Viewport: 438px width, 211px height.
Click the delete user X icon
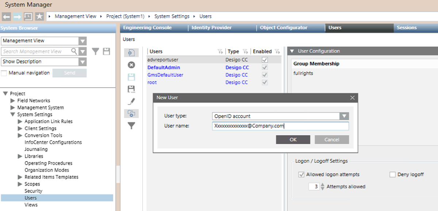(131, 65)
